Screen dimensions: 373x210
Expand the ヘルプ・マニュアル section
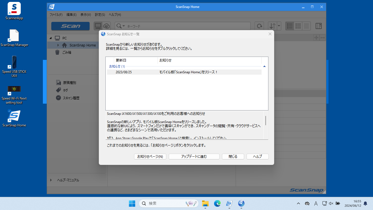click(51, 180)
